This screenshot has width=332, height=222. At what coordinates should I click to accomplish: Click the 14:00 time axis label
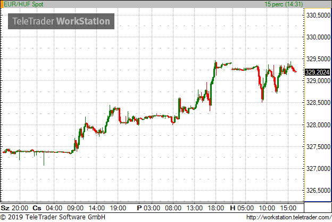point(96,208)
